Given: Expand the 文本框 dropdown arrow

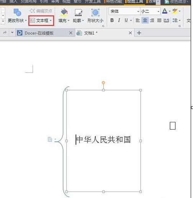Looking at the screenshot, I should tap(51, 20).
